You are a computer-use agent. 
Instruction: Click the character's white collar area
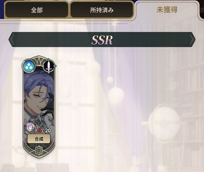coord(33,119)
